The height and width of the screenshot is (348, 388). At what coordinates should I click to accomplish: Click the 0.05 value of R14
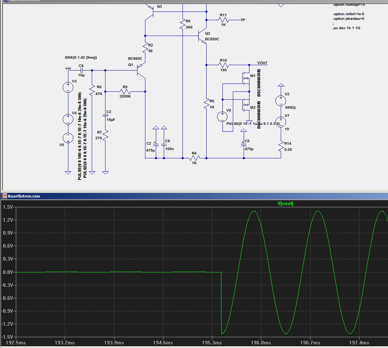click(x=288, y=150)
